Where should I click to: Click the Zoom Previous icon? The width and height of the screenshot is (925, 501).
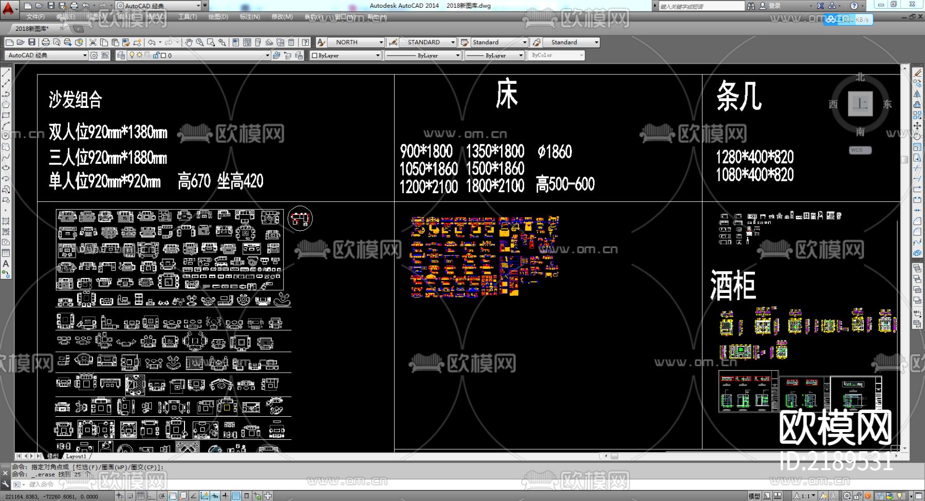[222, 42]
